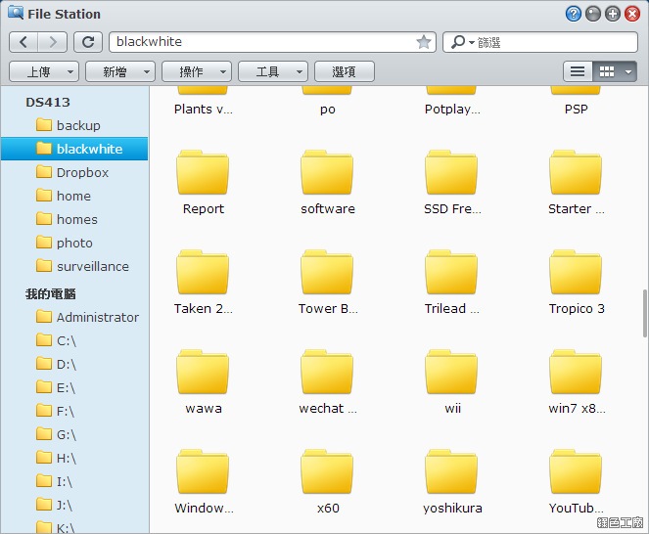
Task: Open the C:\ drive in the sidebar
Action: (x=74, y=340)
